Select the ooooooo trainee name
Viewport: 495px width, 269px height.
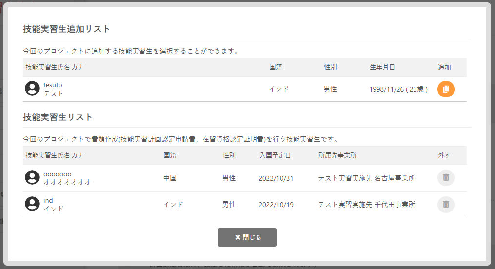58,174
